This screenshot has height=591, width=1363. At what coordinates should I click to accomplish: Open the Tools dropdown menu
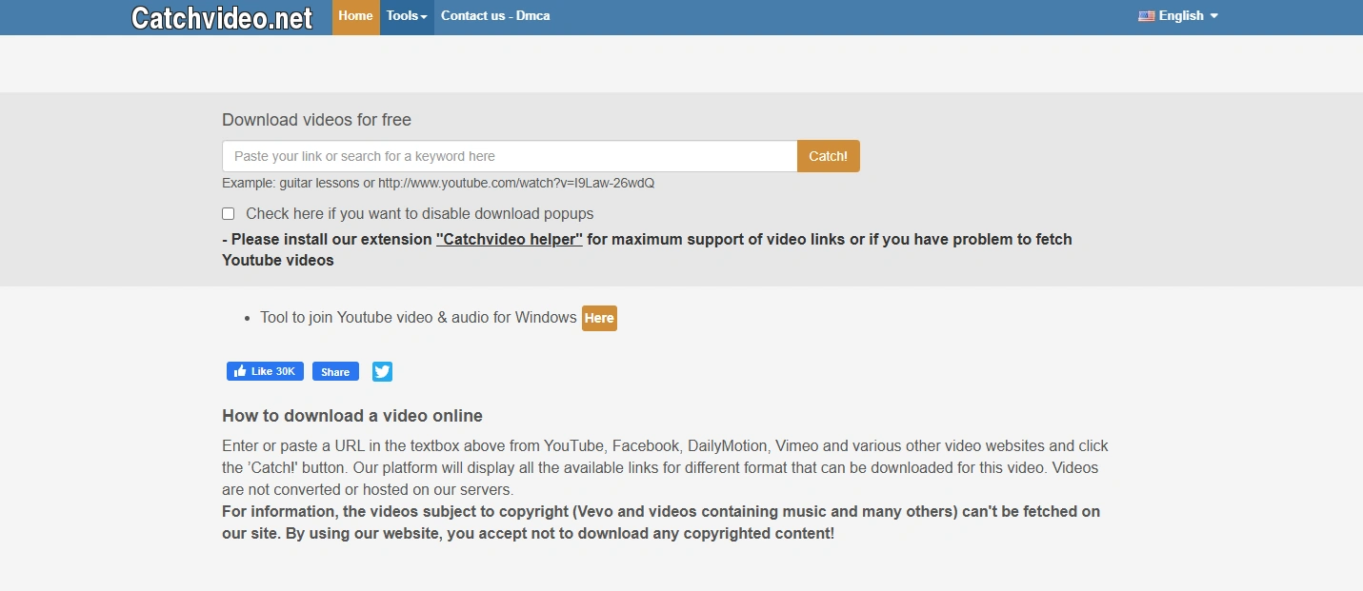pyautogui.click(x=407, y=16)
